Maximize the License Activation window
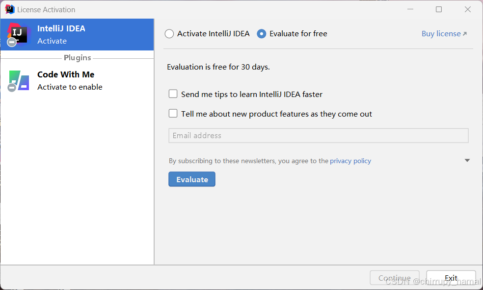 click(439, 9)
